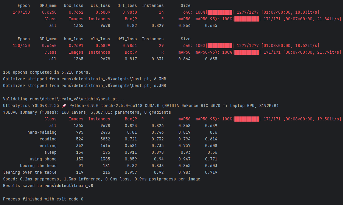Select the 'hand-raising' class name
This screenshot has height=205, width=343.
pos(42,132)
